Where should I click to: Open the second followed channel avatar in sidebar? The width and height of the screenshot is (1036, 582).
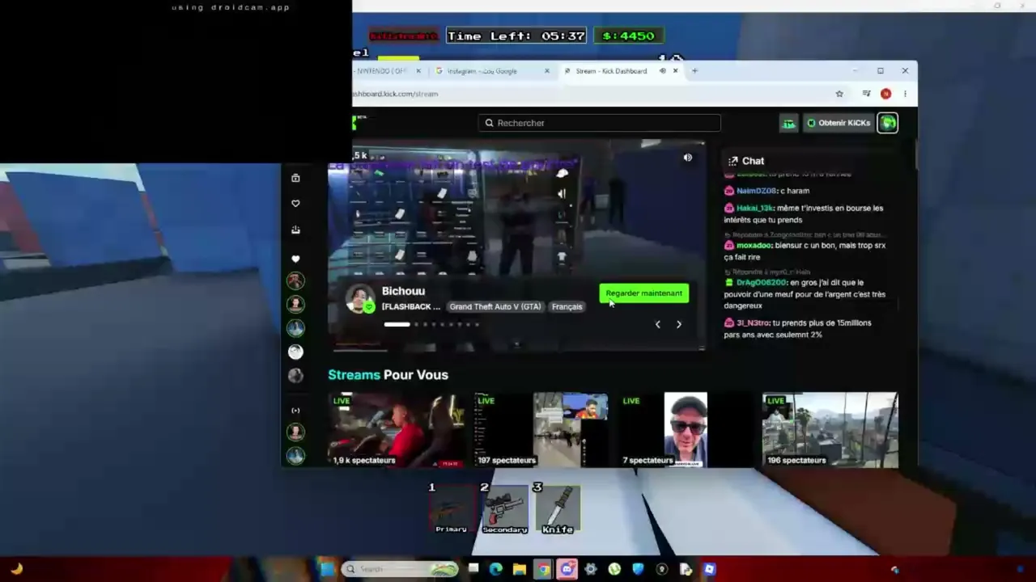(295, 304)
